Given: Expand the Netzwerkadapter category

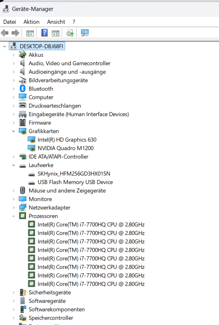Looking at the screenshot, I should [14, 207].
